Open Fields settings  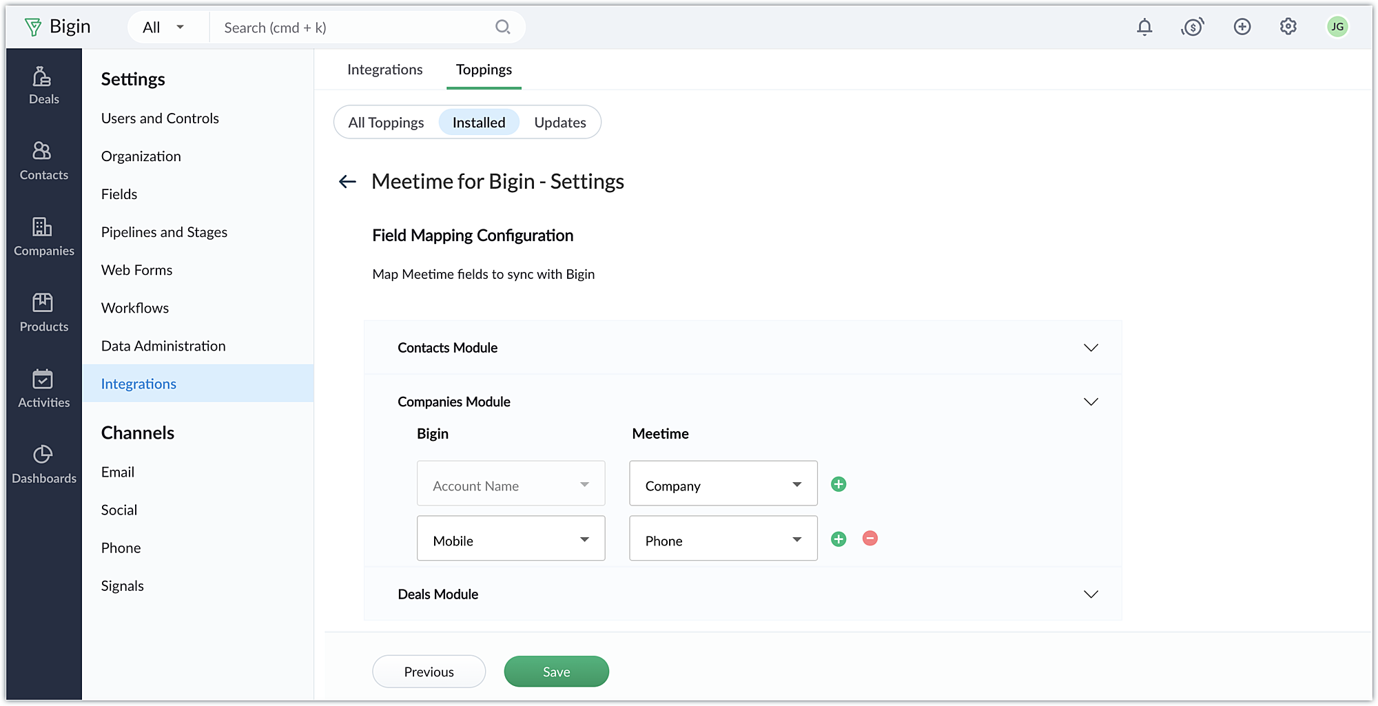[119, 194]
